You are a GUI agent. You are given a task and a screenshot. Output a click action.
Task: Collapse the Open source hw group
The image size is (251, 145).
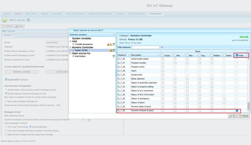[x=70, y=53]
